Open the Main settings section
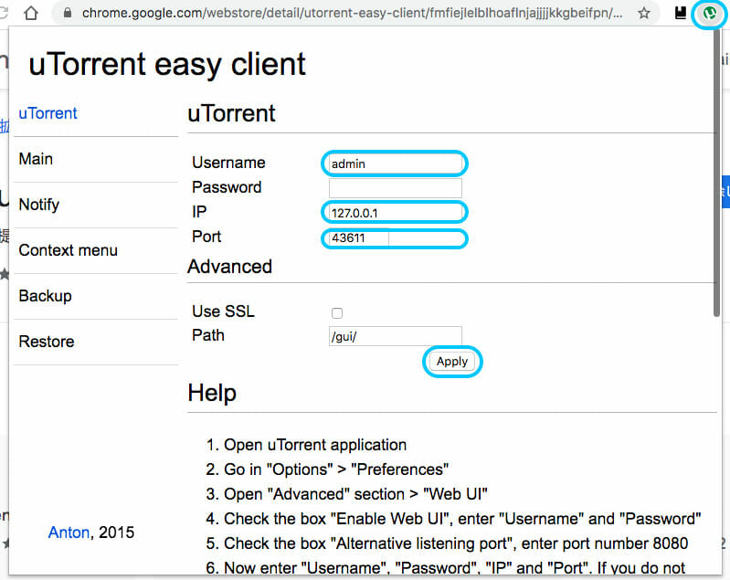This screenshot has width=730, height=580. tap(36, 159)
